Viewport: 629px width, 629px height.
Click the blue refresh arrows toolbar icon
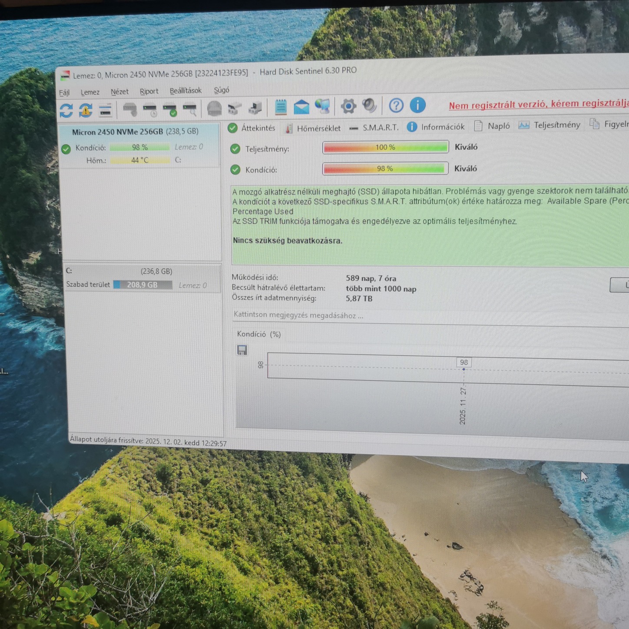[66, 110]
